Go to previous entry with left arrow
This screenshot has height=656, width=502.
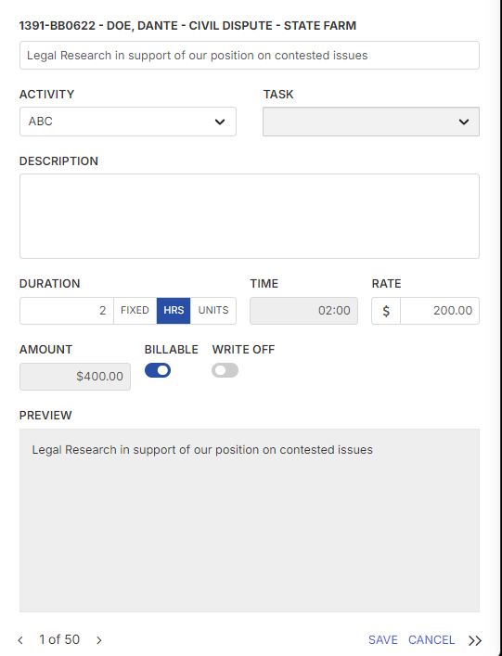tap(20, 639)
